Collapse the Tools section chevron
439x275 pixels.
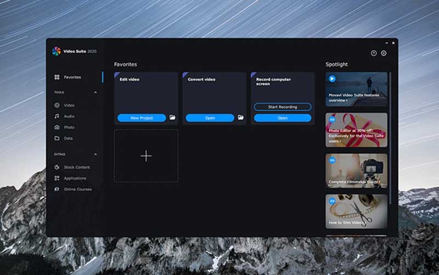click(x=95, y=93)
